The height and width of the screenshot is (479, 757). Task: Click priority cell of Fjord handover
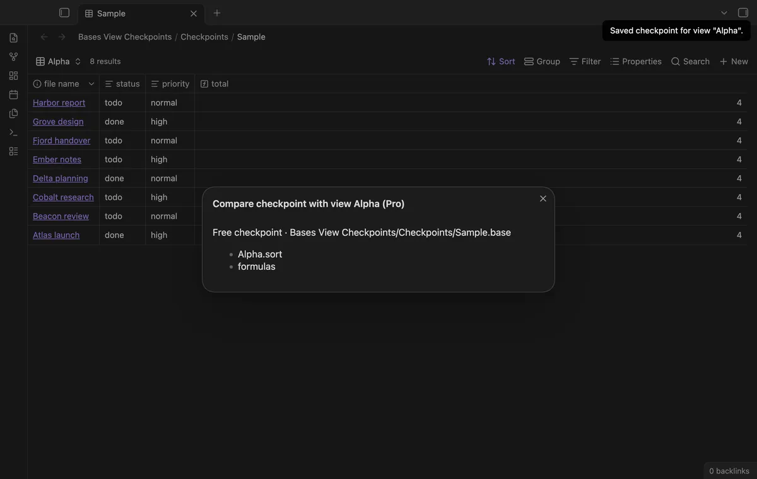170,141
